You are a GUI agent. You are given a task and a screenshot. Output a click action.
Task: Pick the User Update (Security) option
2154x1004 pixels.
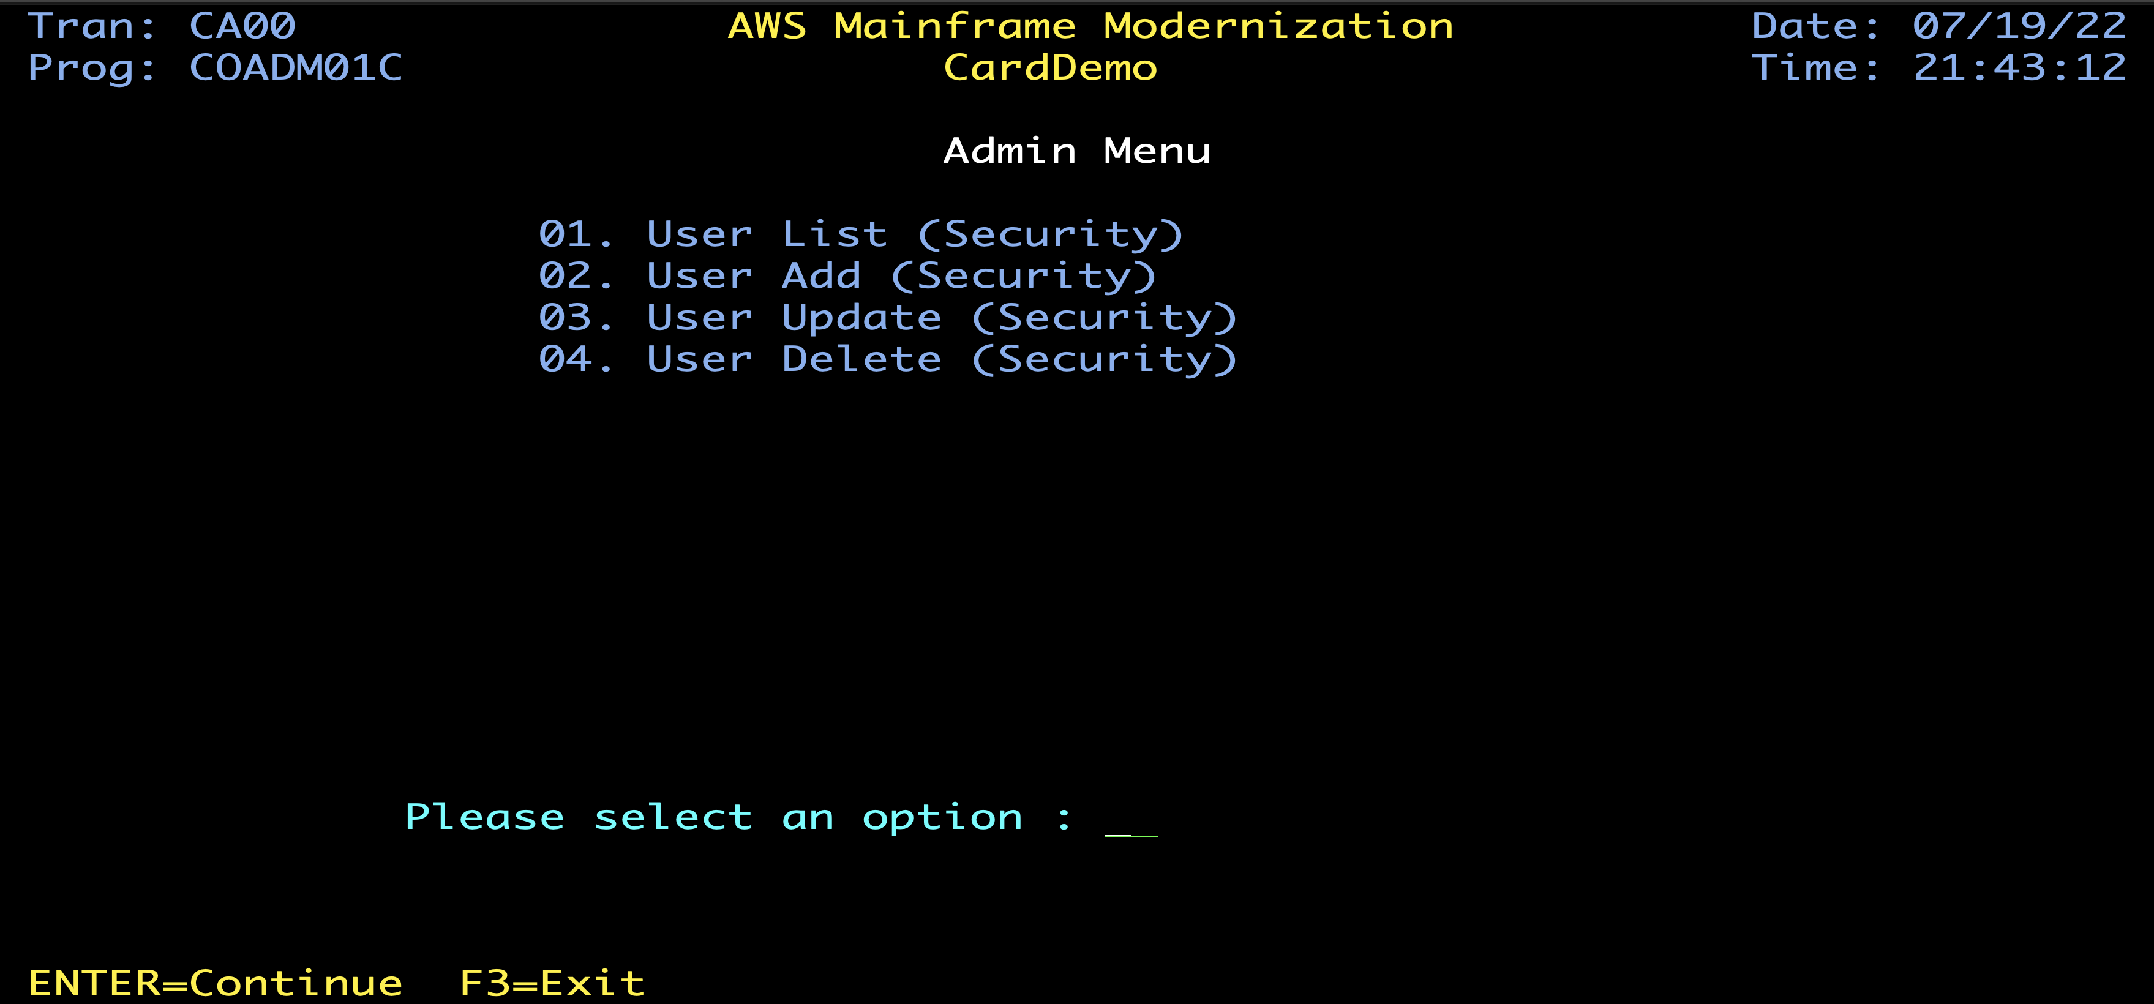point(887,318)
